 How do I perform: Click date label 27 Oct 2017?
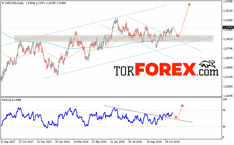26,142
